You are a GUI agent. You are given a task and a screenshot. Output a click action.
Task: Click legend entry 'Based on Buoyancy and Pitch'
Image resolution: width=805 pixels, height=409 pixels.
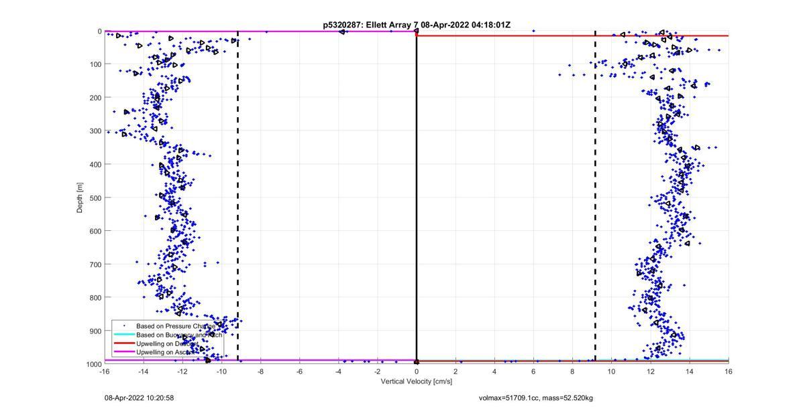click(x=179, y=335)
